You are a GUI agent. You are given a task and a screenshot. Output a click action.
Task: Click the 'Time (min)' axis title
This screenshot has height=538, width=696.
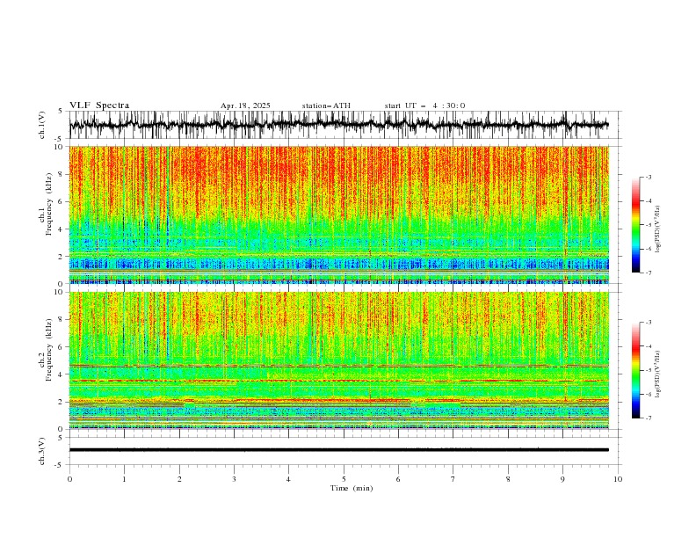(352, 488)
